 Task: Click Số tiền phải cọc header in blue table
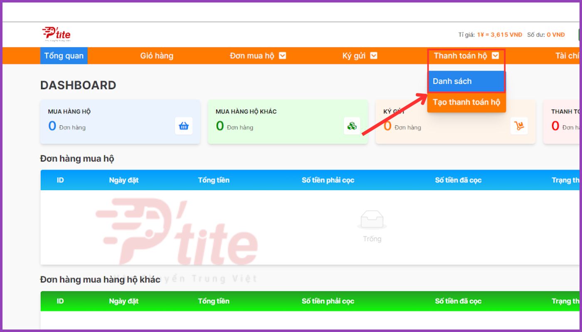click(x=328, y=180)
